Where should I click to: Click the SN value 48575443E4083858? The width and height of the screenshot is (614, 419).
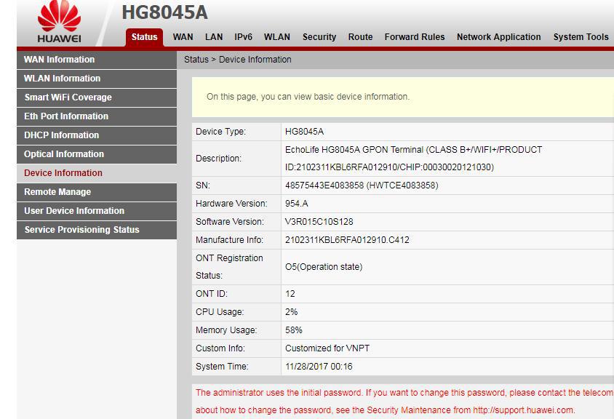[324, 185]
